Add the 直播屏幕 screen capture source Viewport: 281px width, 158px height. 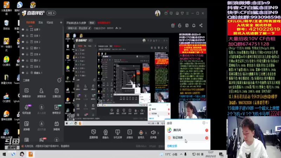[x=93, y=134]
